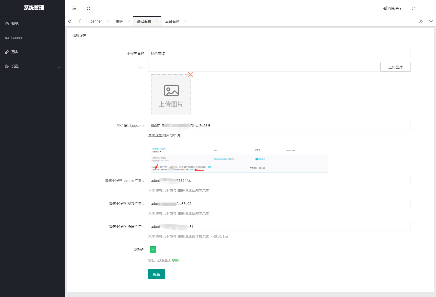This screenshot has height=297, width=436.
Task: Open the 主题颜色 color picker
Action: click(x=153, y=250)
